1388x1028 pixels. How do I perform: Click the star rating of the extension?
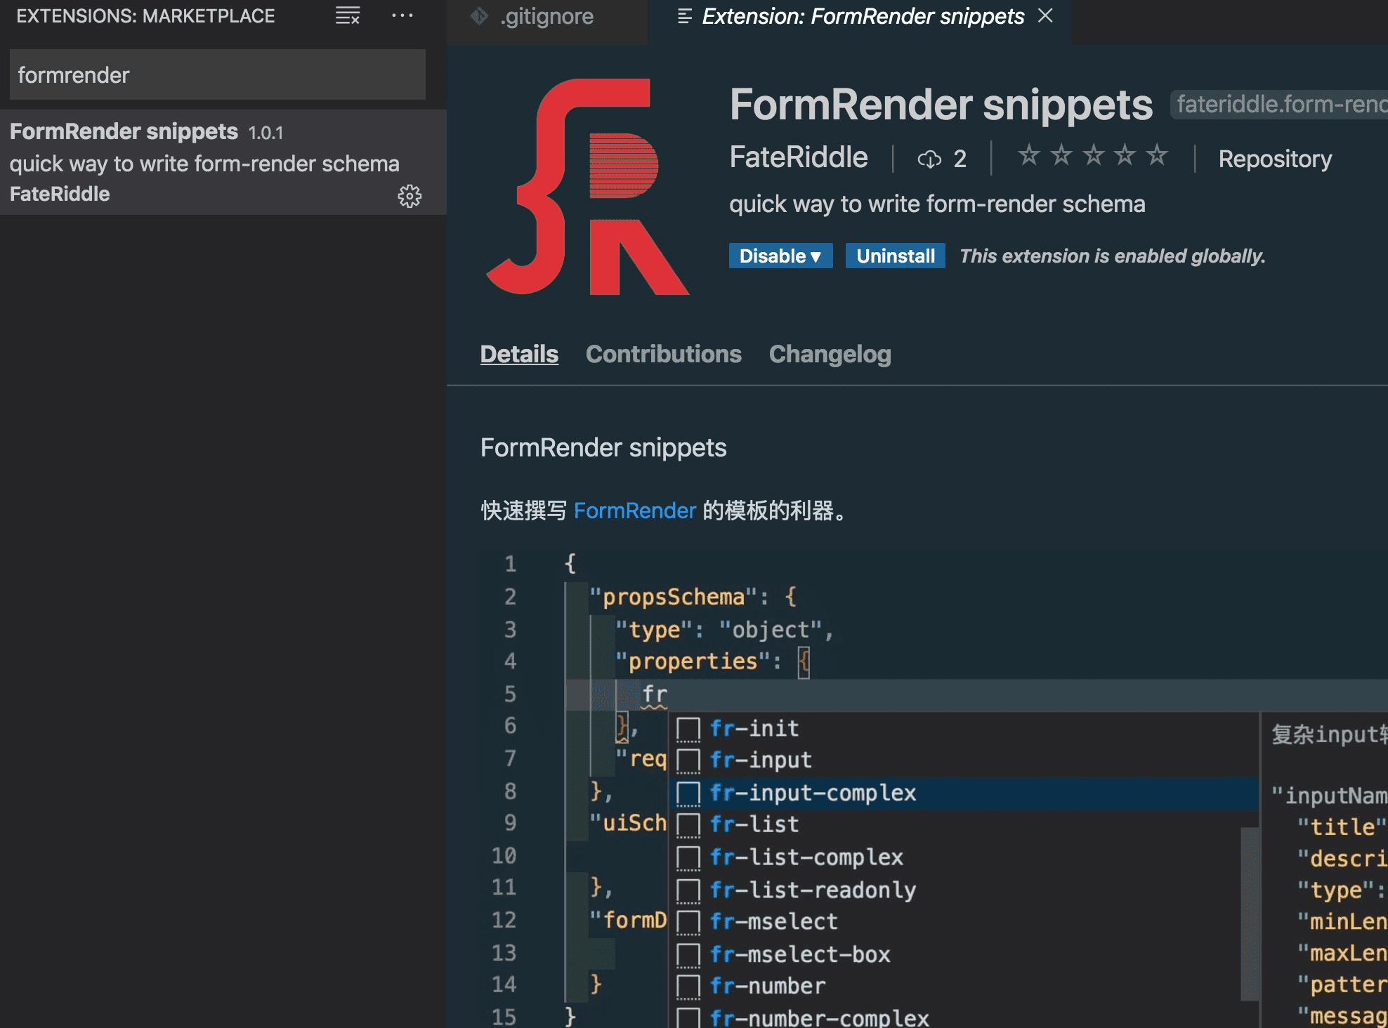coord(1093,155)
